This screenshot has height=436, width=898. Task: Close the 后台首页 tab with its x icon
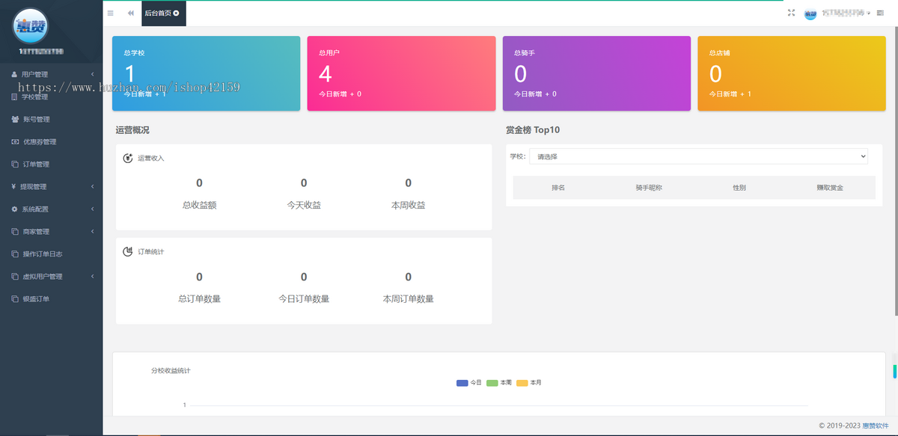[x=176, y=13]
